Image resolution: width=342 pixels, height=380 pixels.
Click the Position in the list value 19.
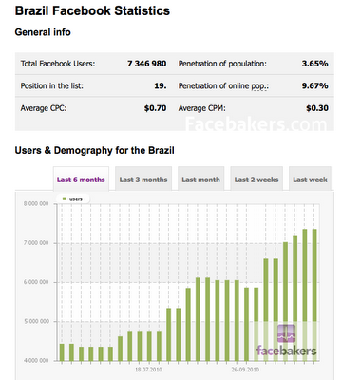pyautogui.click(x=161, y=86)
